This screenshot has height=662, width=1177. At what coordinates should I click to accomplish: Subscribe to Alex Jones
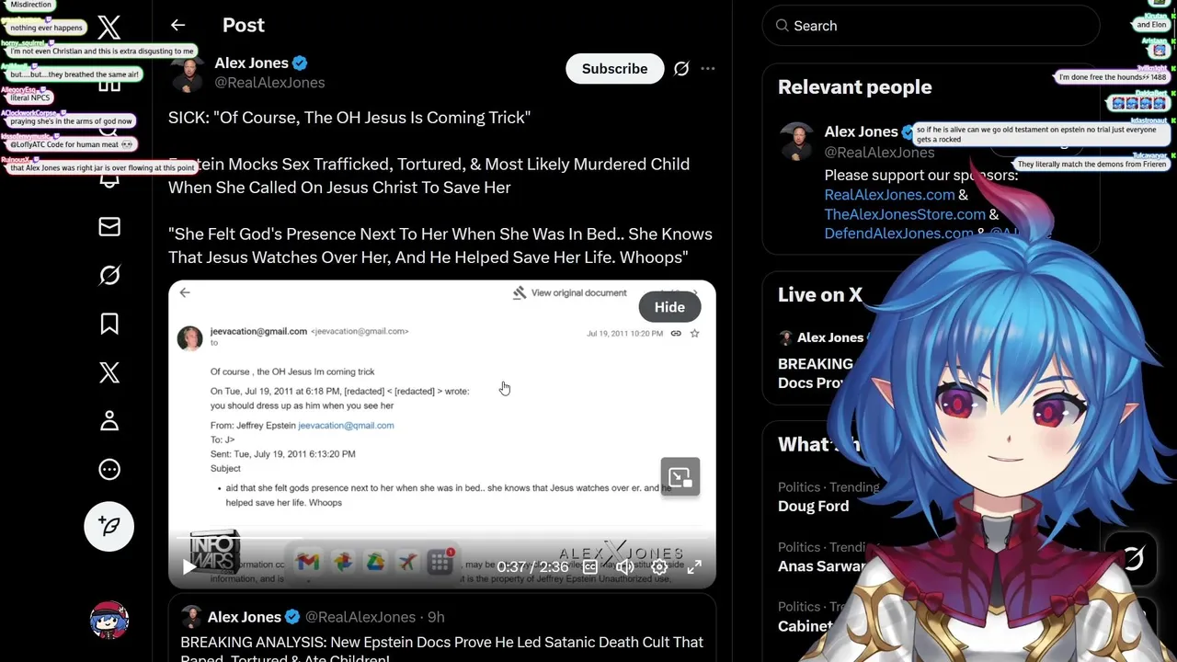point(614,69)
